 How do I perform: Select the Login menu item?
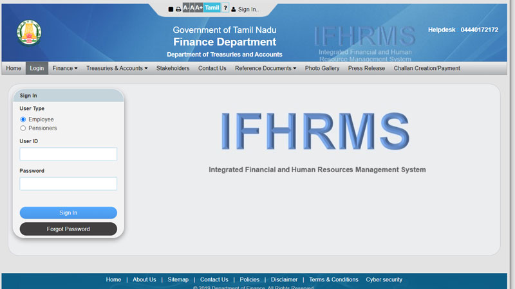pos(37,68)
